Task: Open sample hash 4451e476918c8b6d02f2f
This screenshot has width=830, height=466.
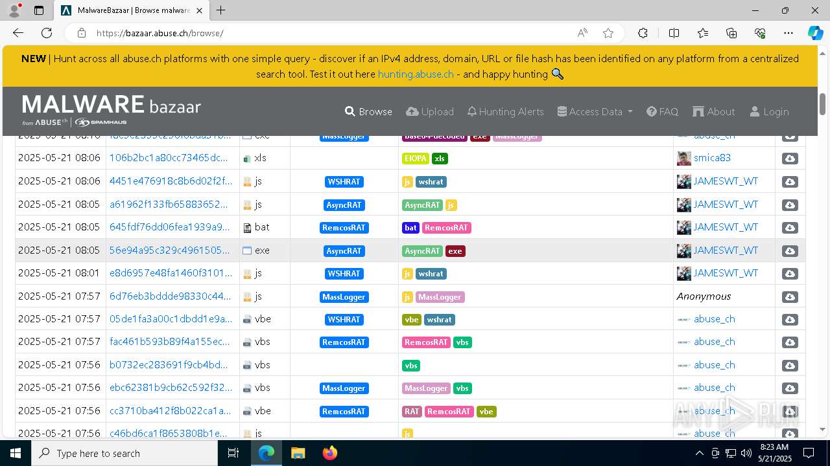Action: pos(171,181)
